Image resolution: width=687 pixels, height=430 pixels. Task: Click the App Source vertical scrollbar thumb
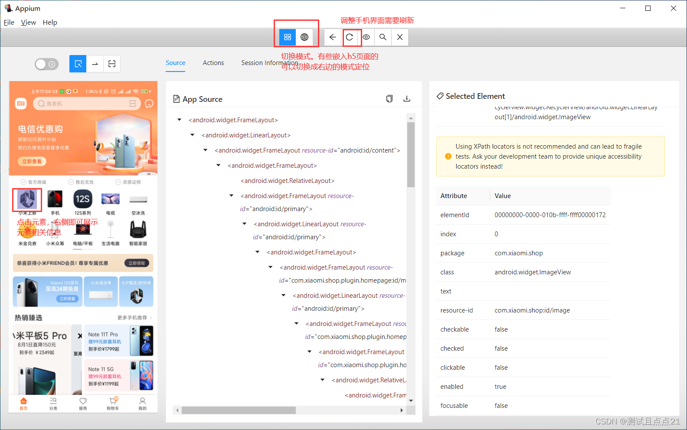pos(411,154)
